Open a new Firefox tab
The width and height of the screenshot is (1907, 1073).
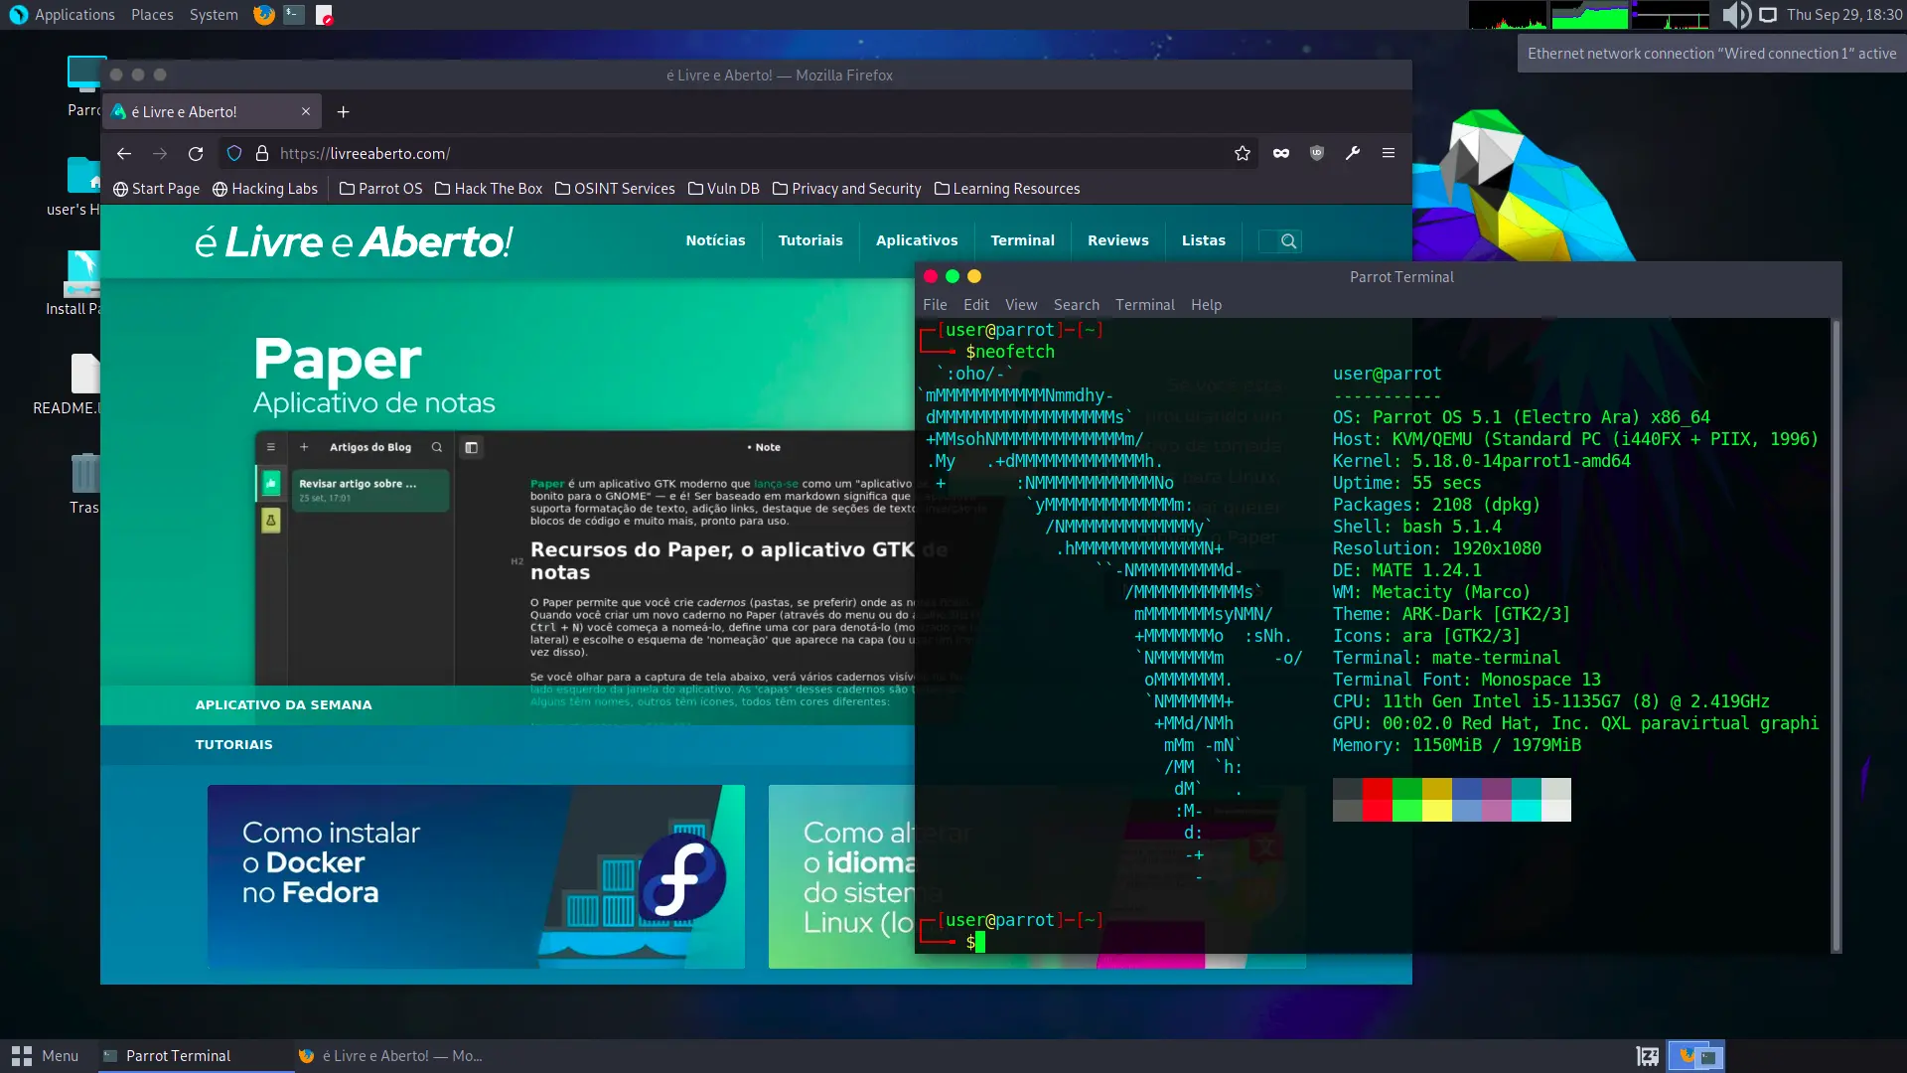click(x=344, y=112)
